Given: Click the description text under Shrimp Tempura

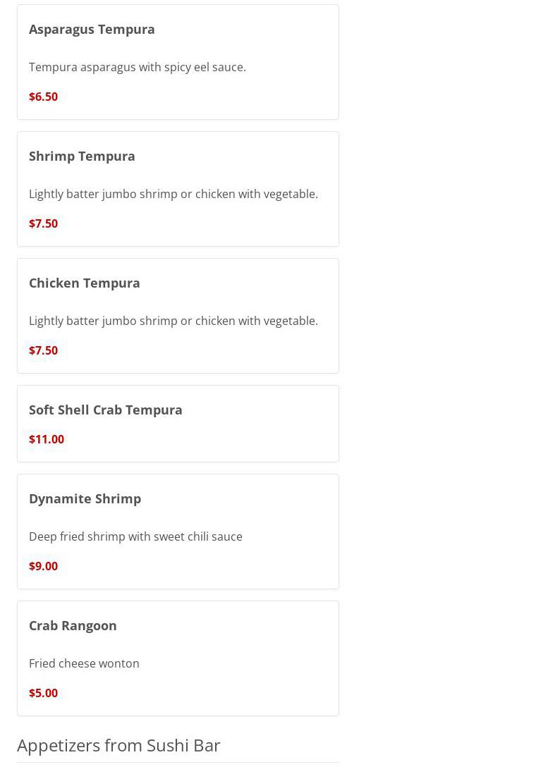Looking at the screenshot, I should click(x=173, y=194).
